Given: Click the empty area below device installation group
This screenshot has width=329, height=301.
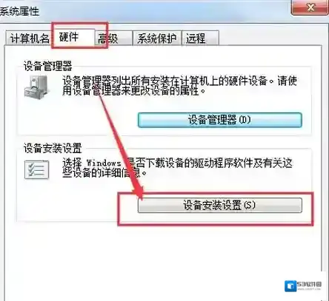Looking at the screenshot, I should point(163,257).
